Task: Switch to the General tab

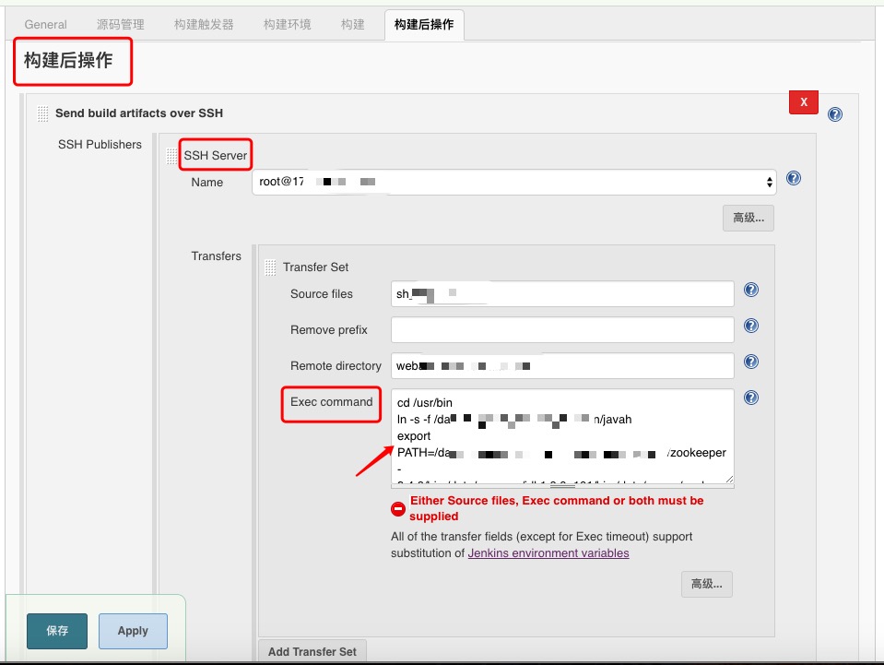Action: pyautogui.click(x=44, y=25)
